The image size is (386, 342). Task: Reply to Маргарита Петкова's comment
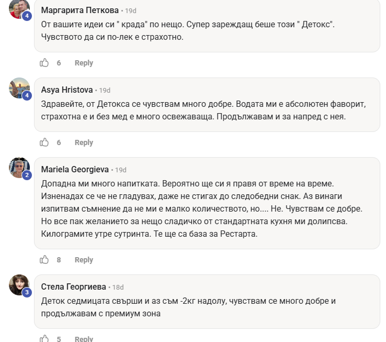pyautogui.click(x=84, y=63)
